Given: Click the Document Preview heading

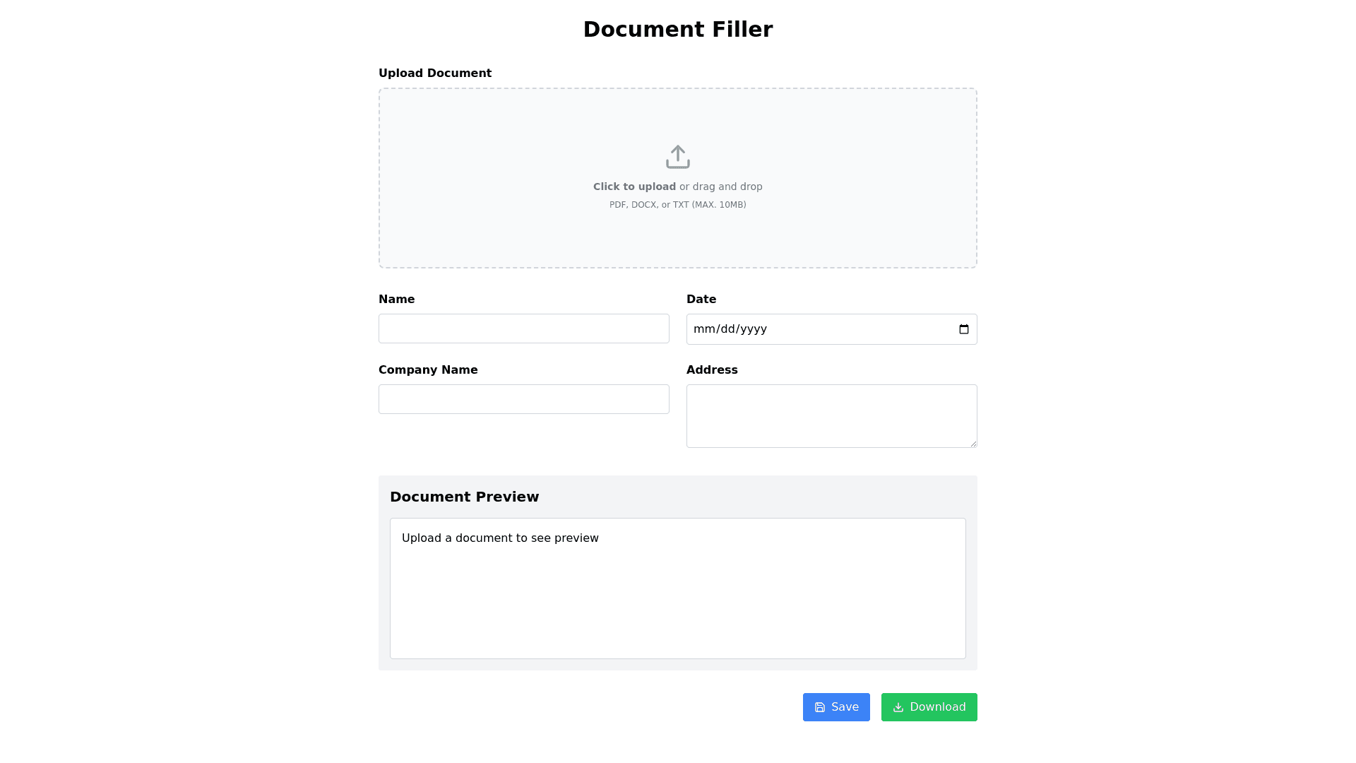Looking at the screenshot, I should (x=464, y=497).
